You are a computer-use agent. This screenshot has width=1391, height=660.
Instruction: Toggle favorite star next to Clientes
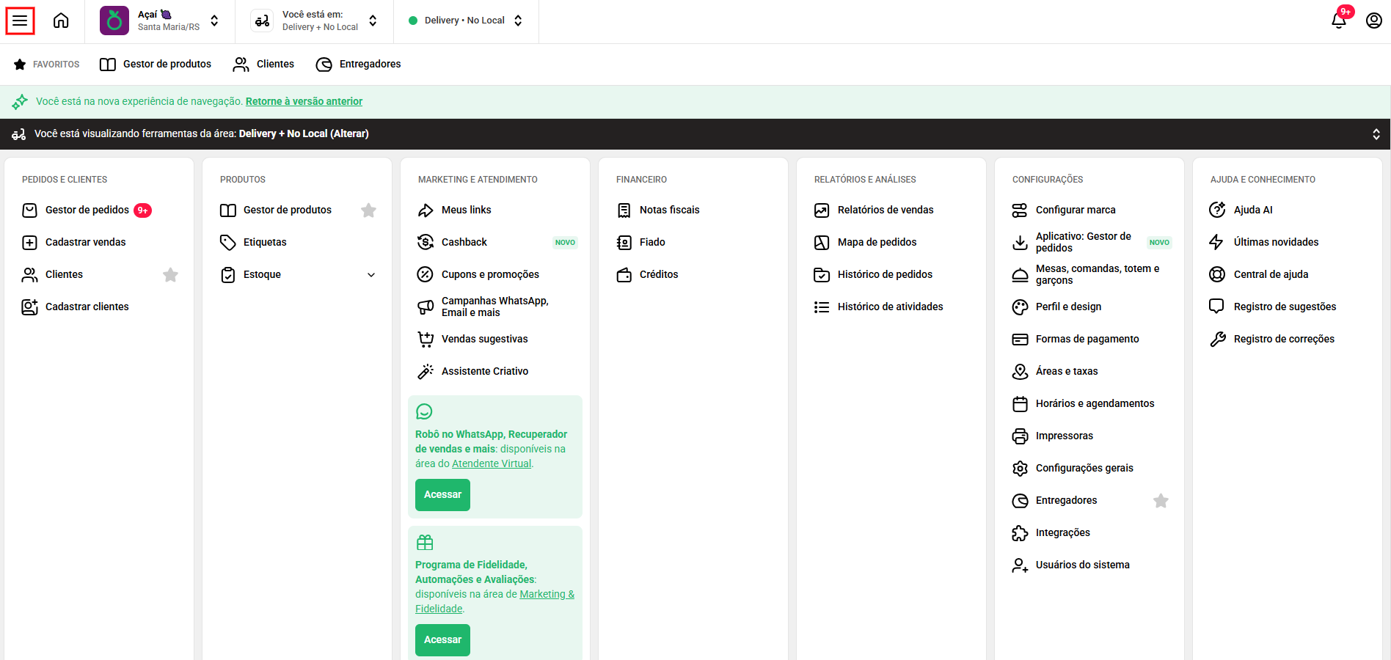click(170, 275)
